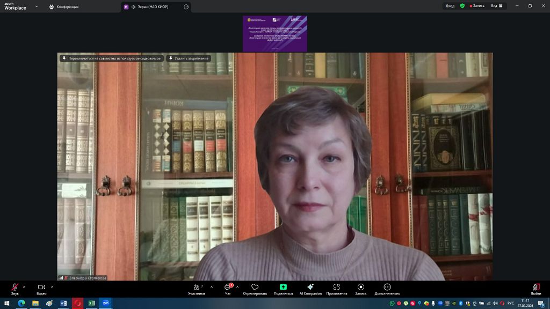Start sharing with the green Поделиться icon

click(x=283, y=288)
